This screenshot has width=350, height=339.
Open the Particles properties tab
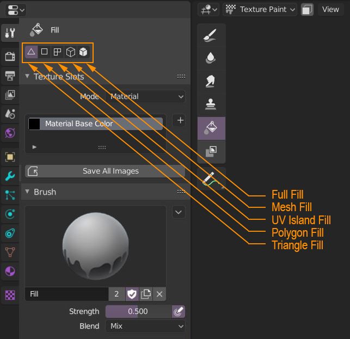pyautogui.click(x=10, y=195)
